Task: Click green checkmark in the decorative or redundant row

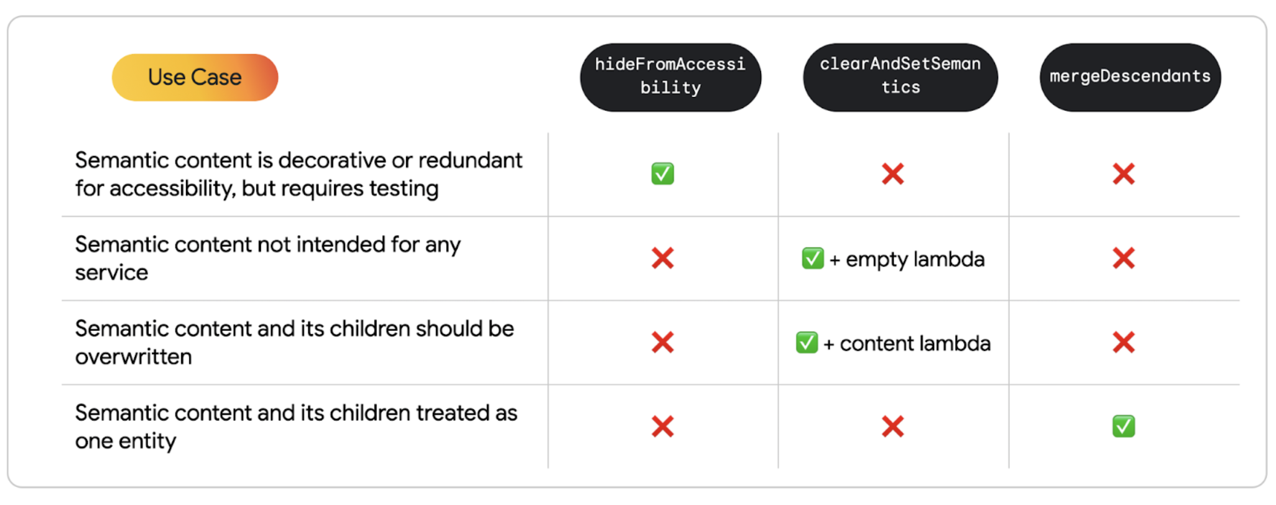Action: [662, 174]
